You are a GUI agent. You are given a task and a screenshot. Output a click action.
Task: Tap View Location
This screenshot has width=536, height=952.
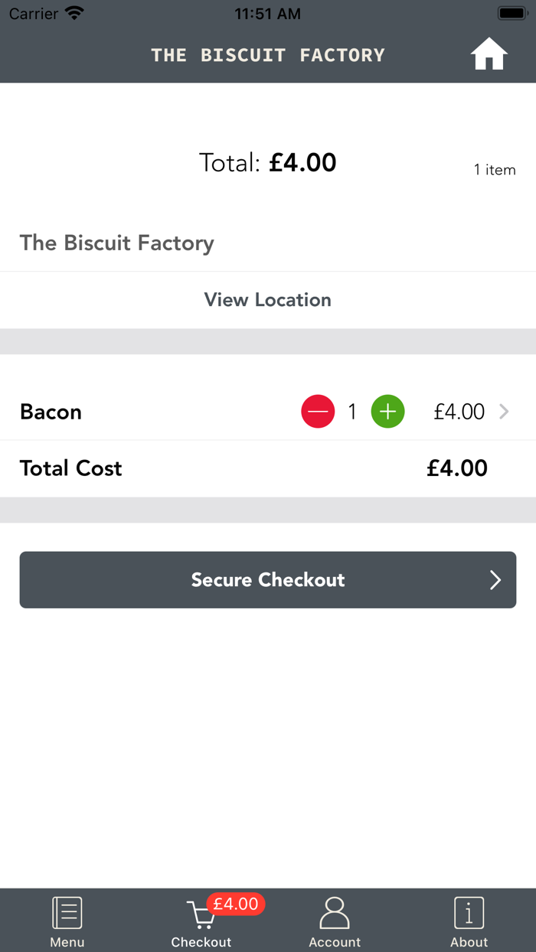click(267, 299)
